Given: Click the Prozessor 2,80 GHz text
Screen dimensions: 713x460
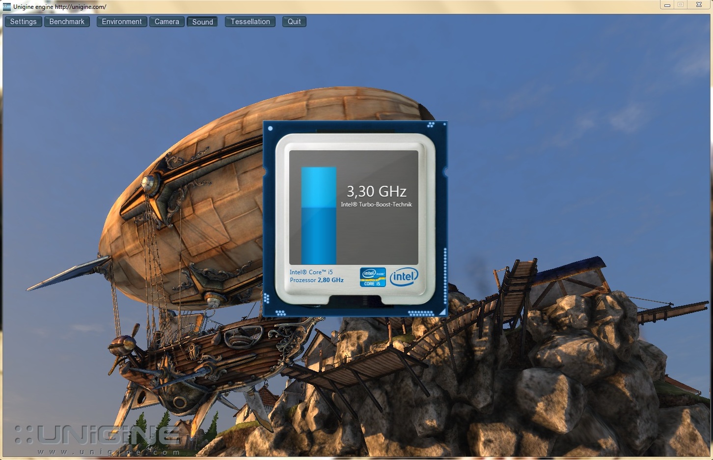Looking at the screenshot, I should point(317,280).
